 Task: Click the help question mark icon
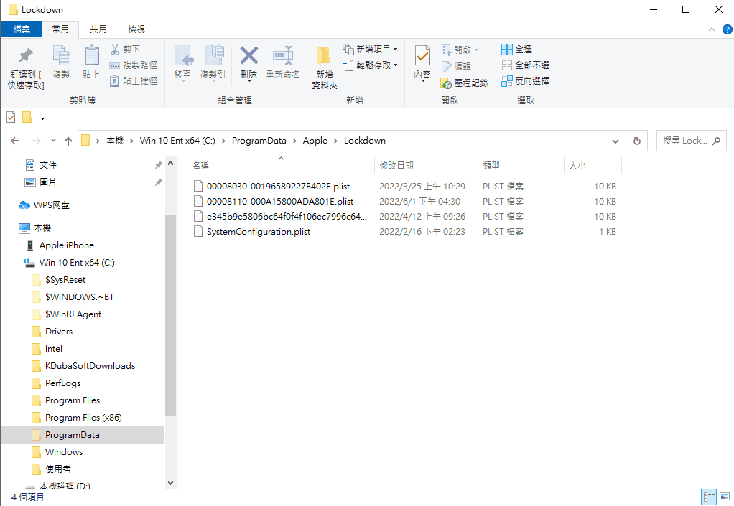click(727, 29)
